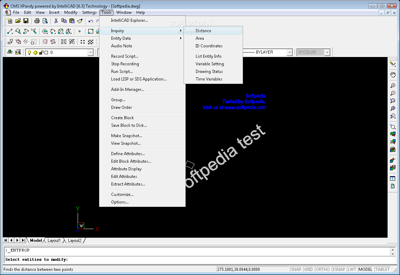Choose Drawing Status menu item

pyautogui.click(x=213, y=72)
